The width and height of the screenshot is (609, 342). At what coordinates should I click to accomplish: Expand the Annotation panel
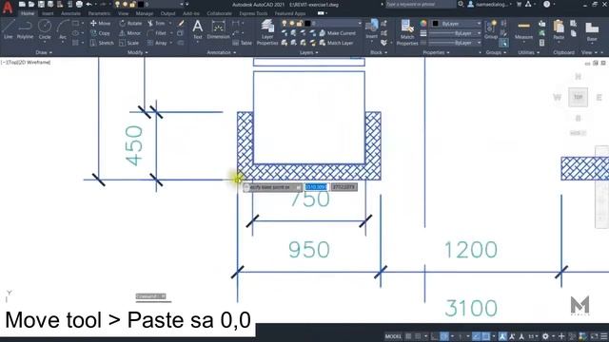click(x=222, y=52)
